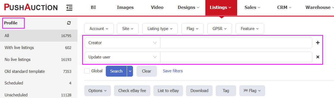334x98 pixels.
Task: Click the Creator value input field
Action: (236, 43)
